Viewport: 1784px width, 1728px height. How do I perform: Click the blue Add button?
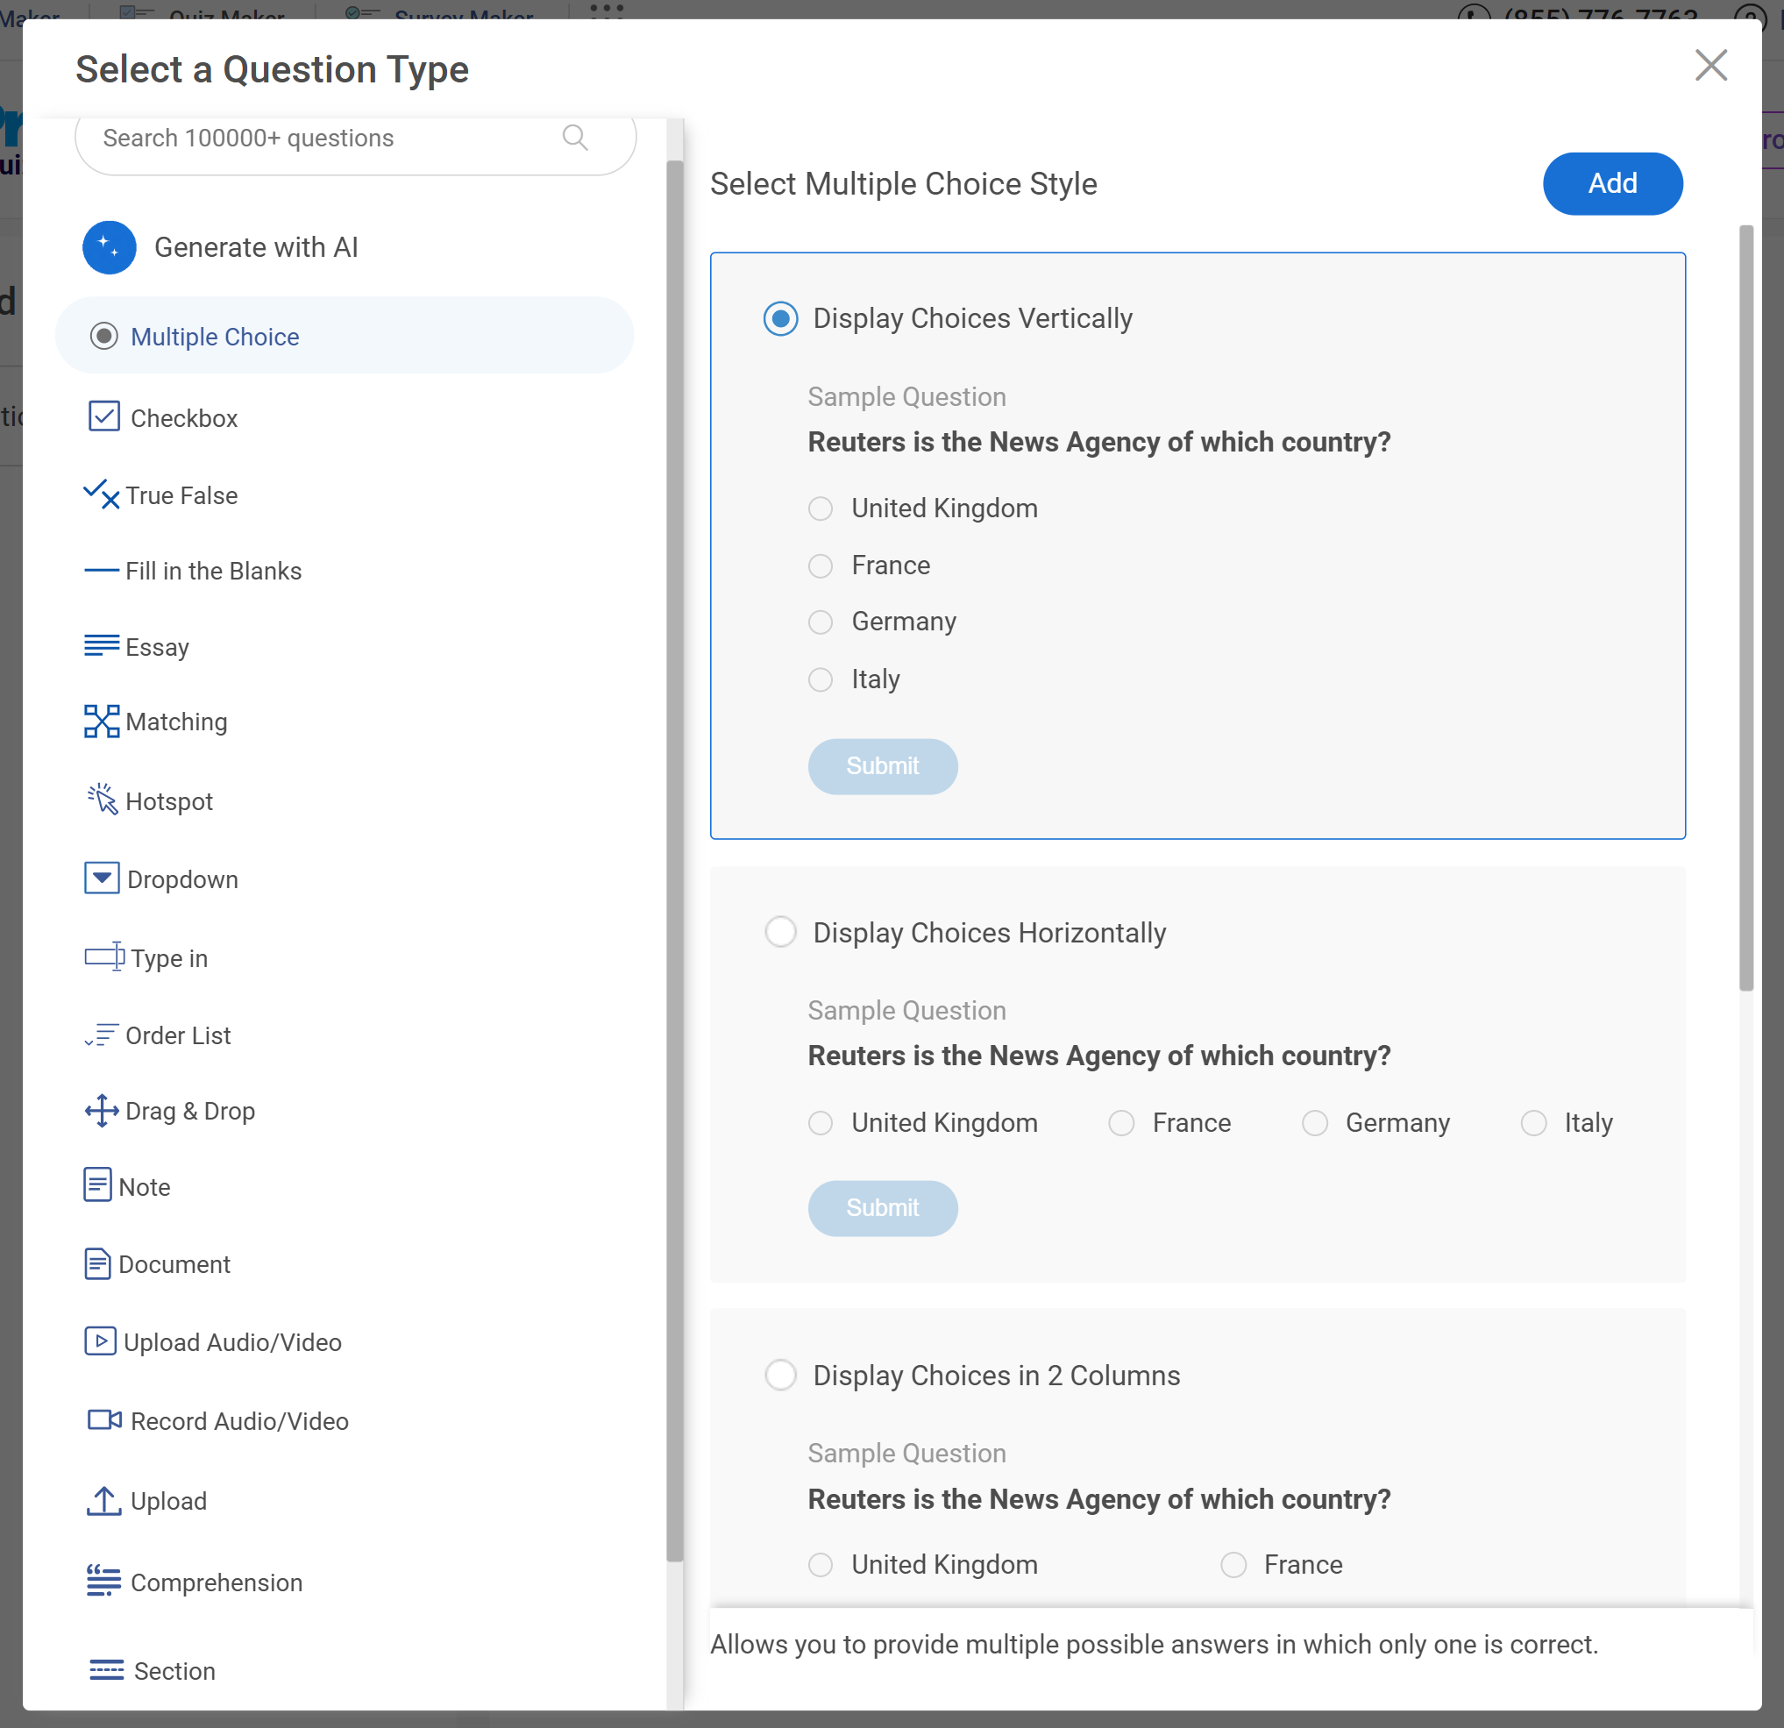coord(1612,184)
